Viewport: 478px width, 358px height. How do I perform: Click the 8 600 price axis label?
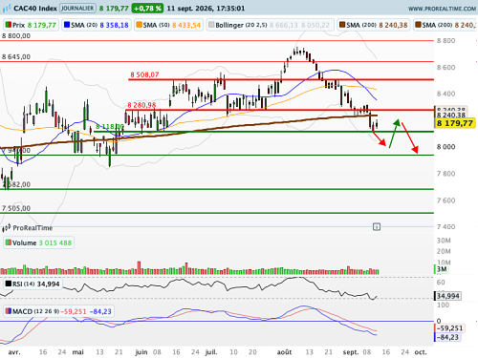pos(446,68)
